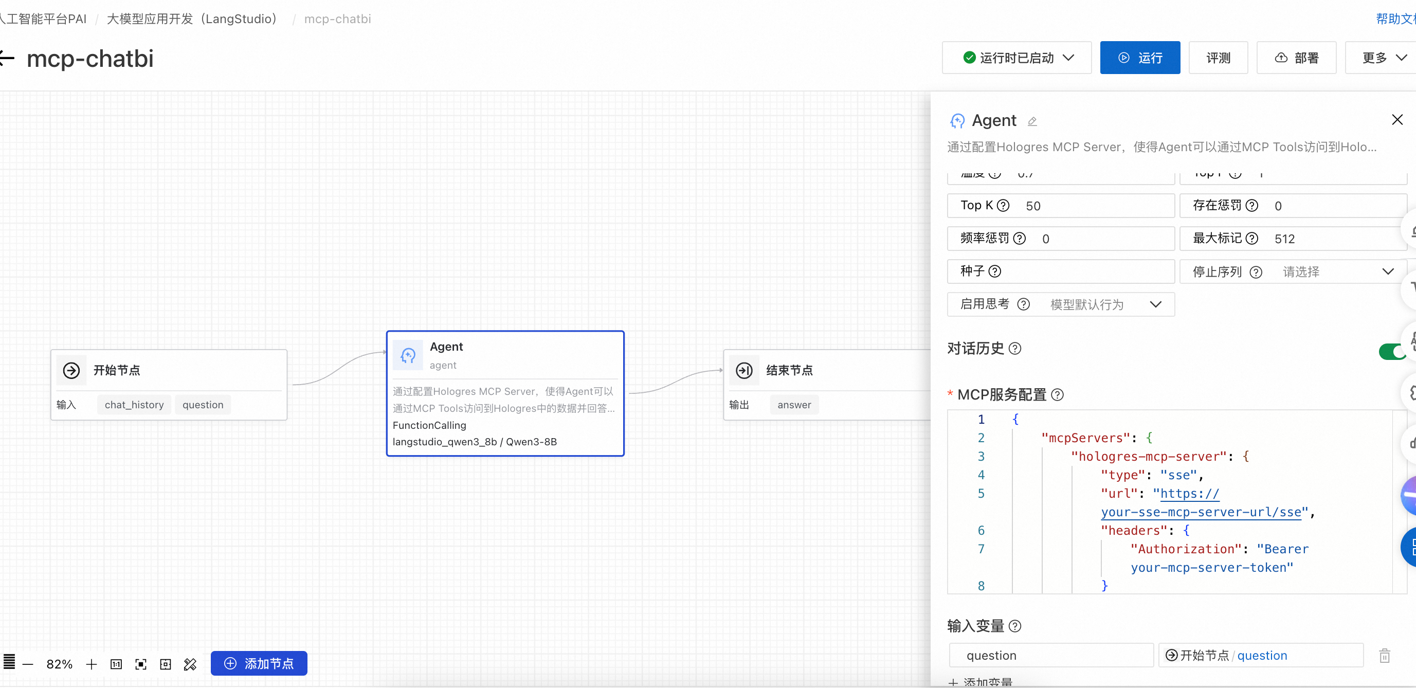
Task: Click the 82% zoom level text
Action: pos(59,664)
